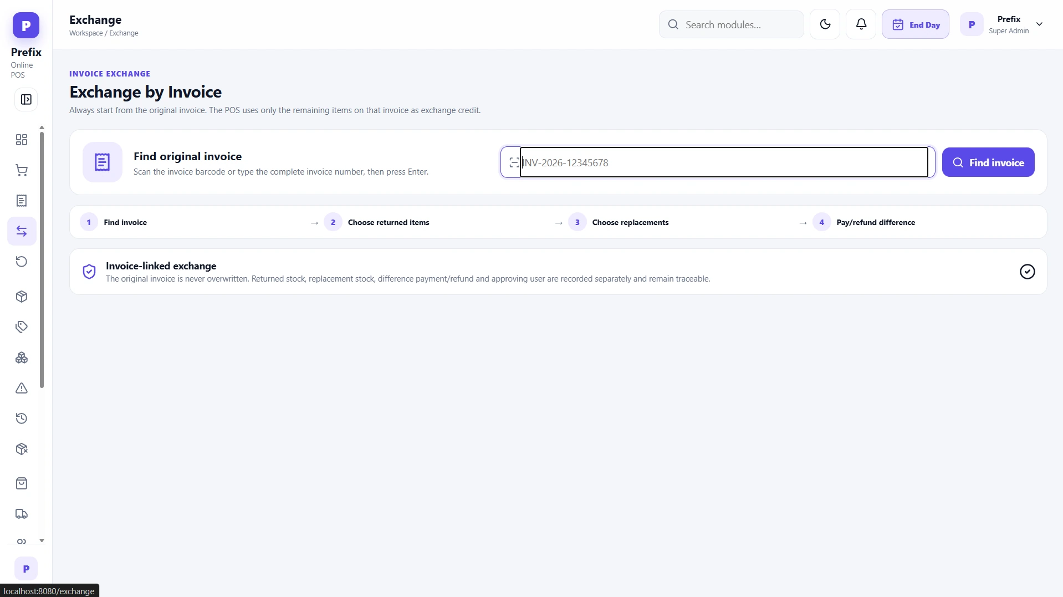Open the dashboard grid icon in sidebar
The height and width of the screenshot is (597, 1063).
click(x=22, y=140)
